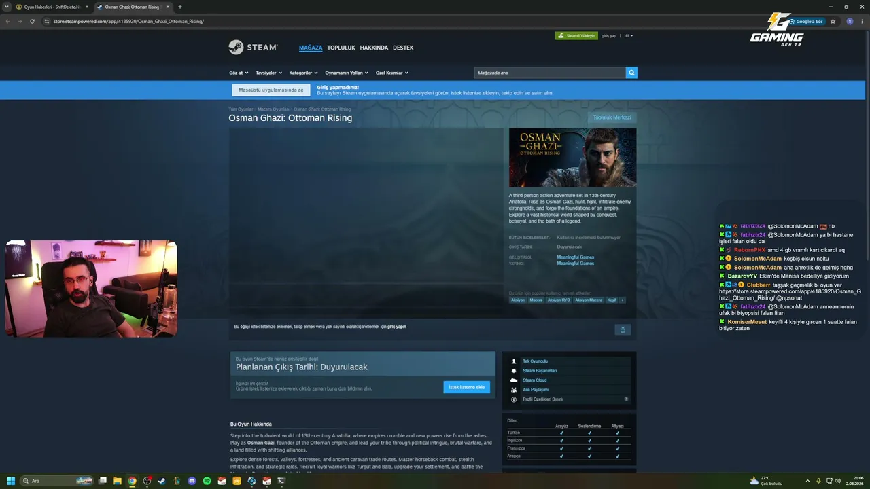870x489 pixels.
Task: Click the Profil Özellikleri help question icon
Action: [x=626, y=399]
